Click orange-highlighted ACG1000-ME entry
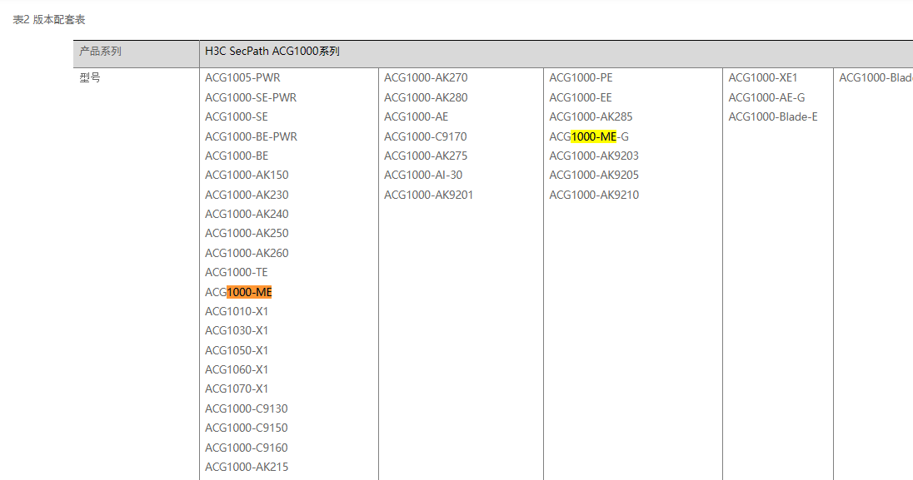The image size is (913, 480). pyautogui.click(x=238, y=292)
